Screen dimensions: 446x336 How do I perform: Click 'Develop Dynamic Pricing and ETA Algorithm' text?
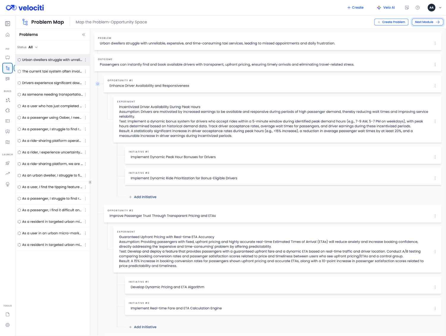point(167,287)
